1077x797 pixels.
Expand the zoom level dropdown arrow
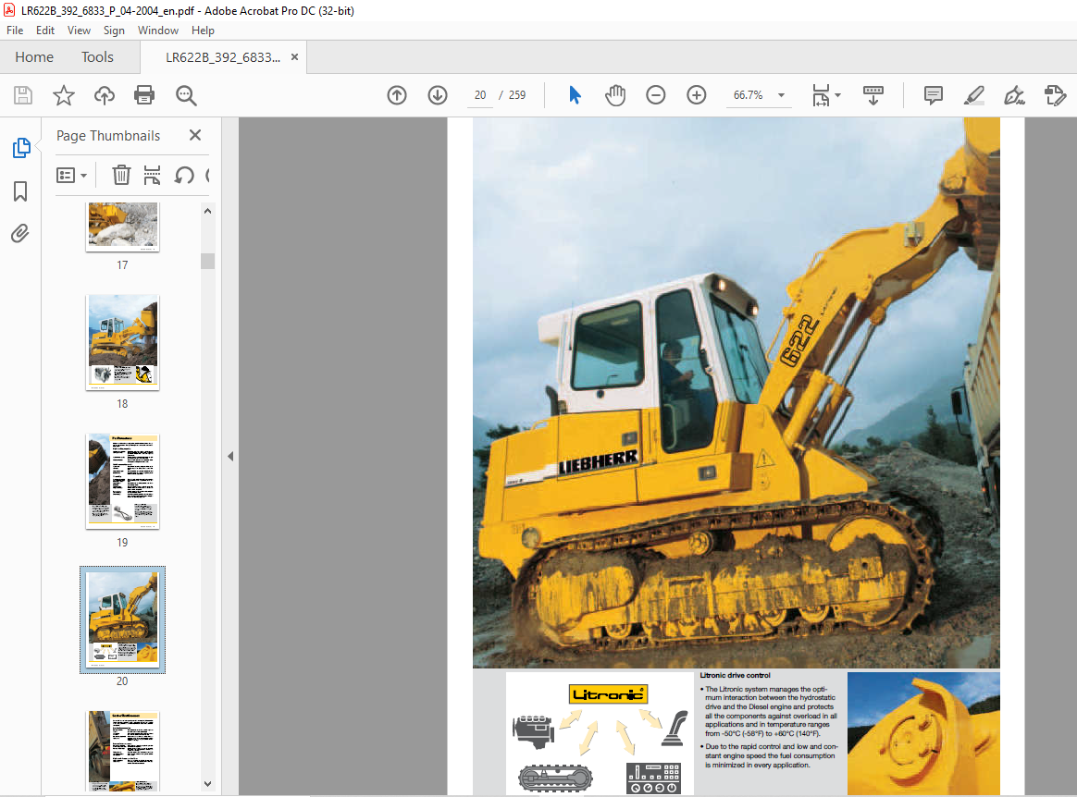pos(781,95)
